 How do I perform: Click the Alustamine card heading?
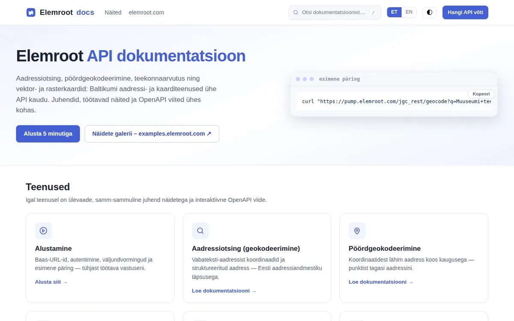[x=54, y=248]
